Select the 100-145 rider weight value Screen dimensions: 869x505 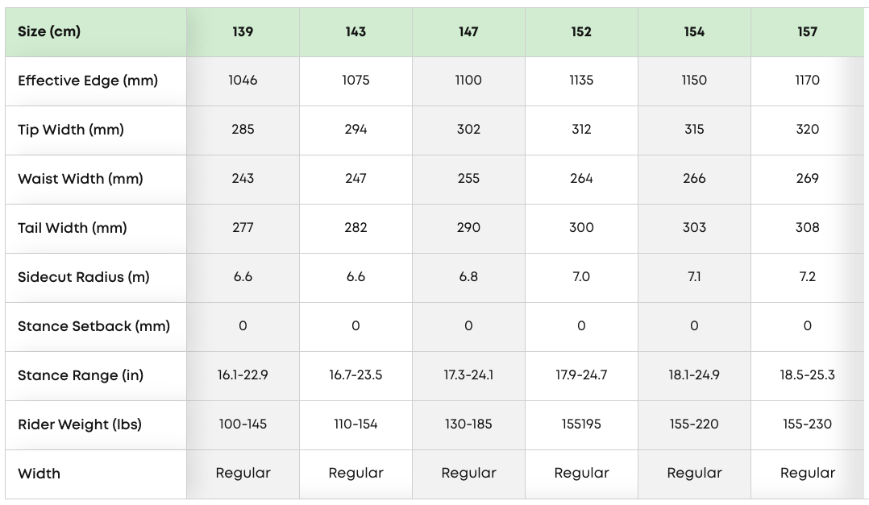[x=243, y=424]
